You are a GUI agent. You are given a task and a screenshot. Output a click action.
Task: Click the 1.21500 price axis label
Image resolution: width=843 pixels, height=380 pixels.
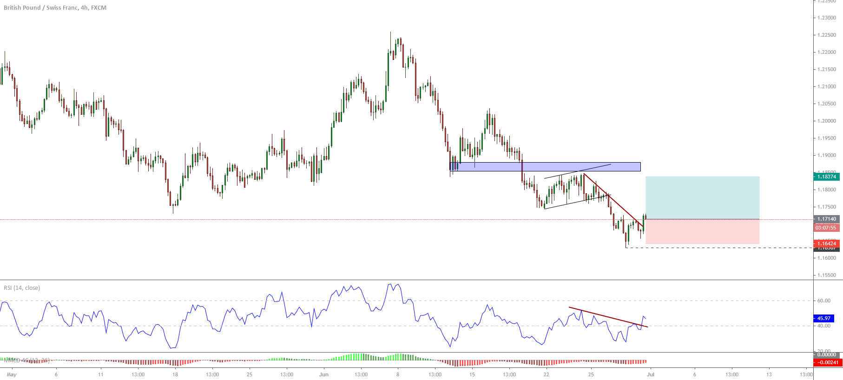(x=827, y=69)
